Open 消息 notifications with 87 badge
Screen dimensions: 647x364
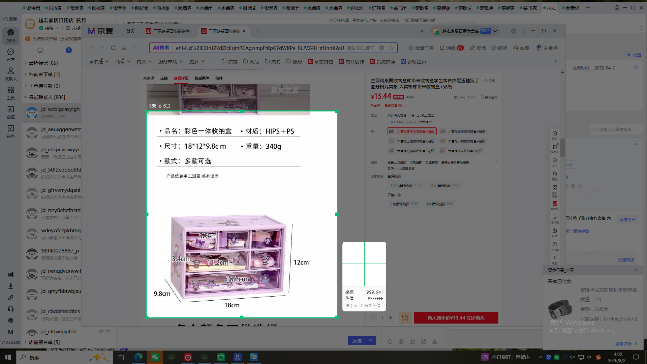(x=452, y=48)
